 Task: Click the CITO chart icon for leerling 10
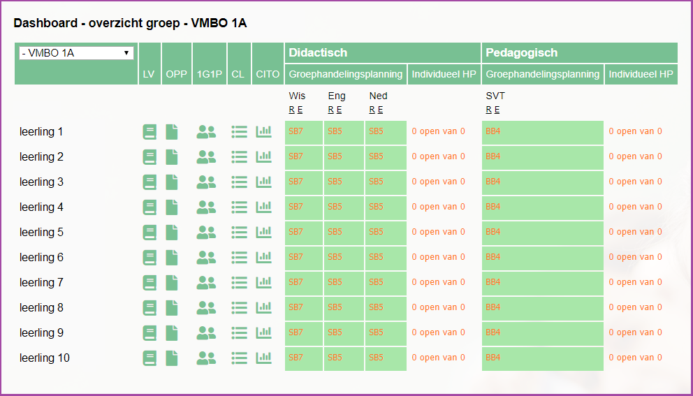[264, 358]
